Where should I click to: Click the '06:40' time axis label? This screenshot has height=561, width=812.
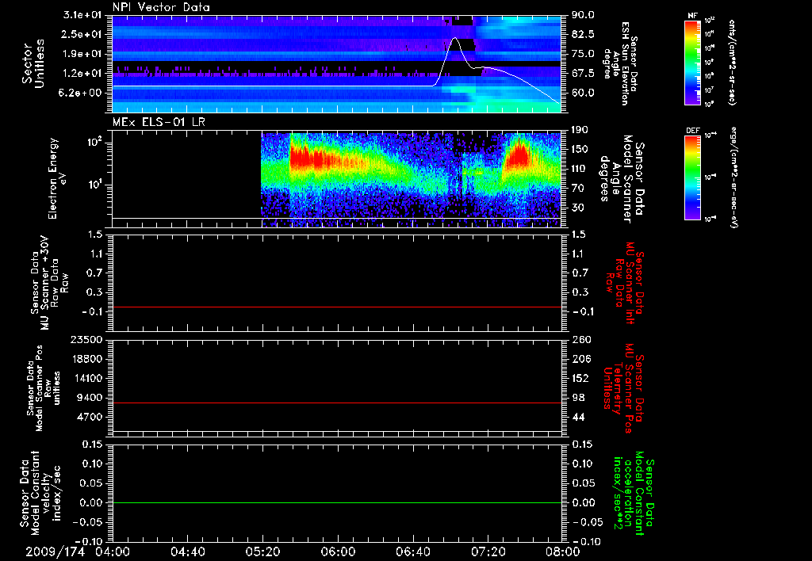(412, 551)
